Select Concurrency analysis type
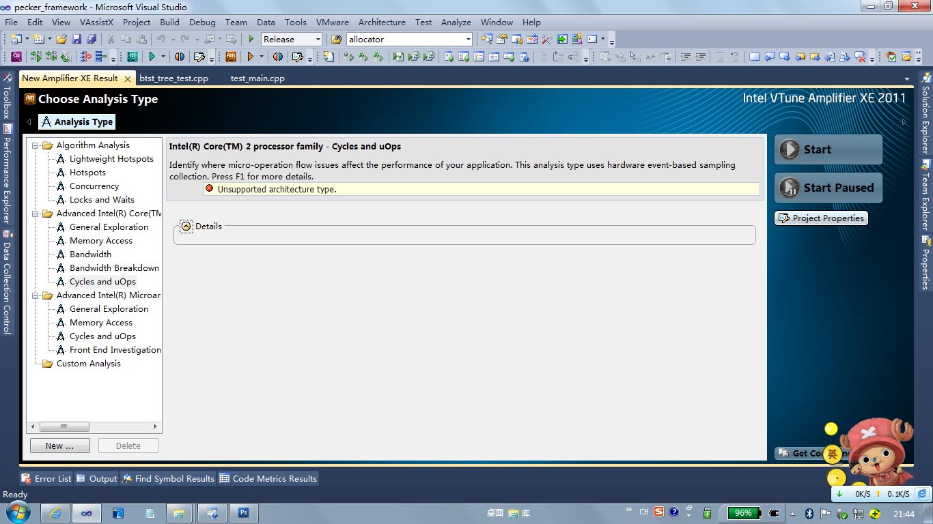Image resolution: width=933 pixels, height=524 pixels. tap(94, 186)
